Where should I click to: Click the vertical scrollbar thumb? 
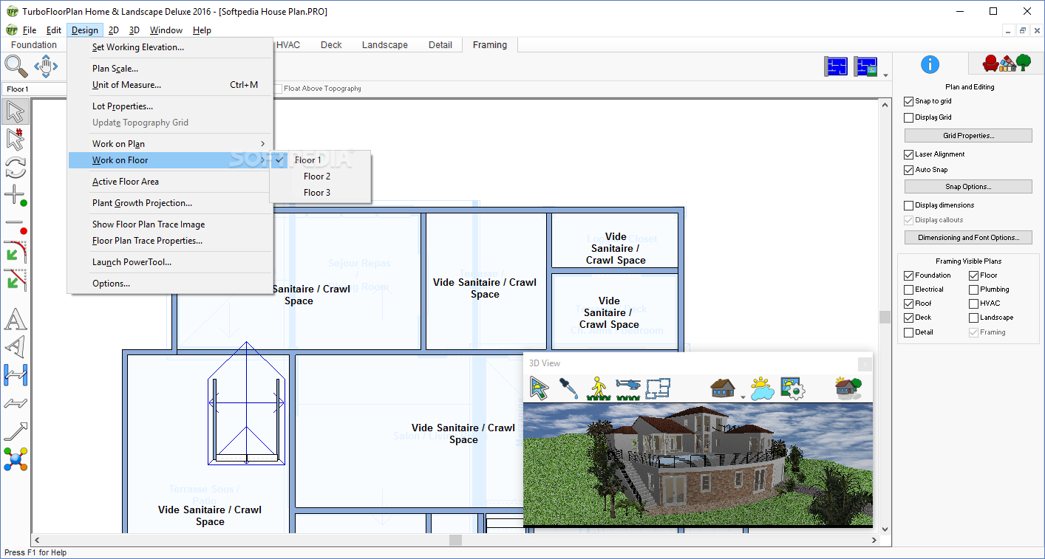click(885, 317)
